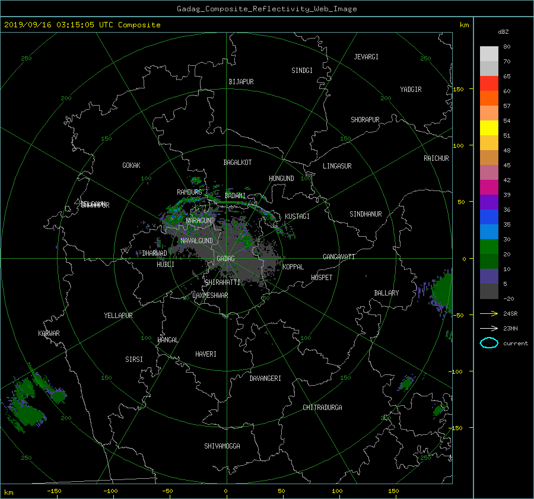Click the NARAGUND city label

[201, 221]
